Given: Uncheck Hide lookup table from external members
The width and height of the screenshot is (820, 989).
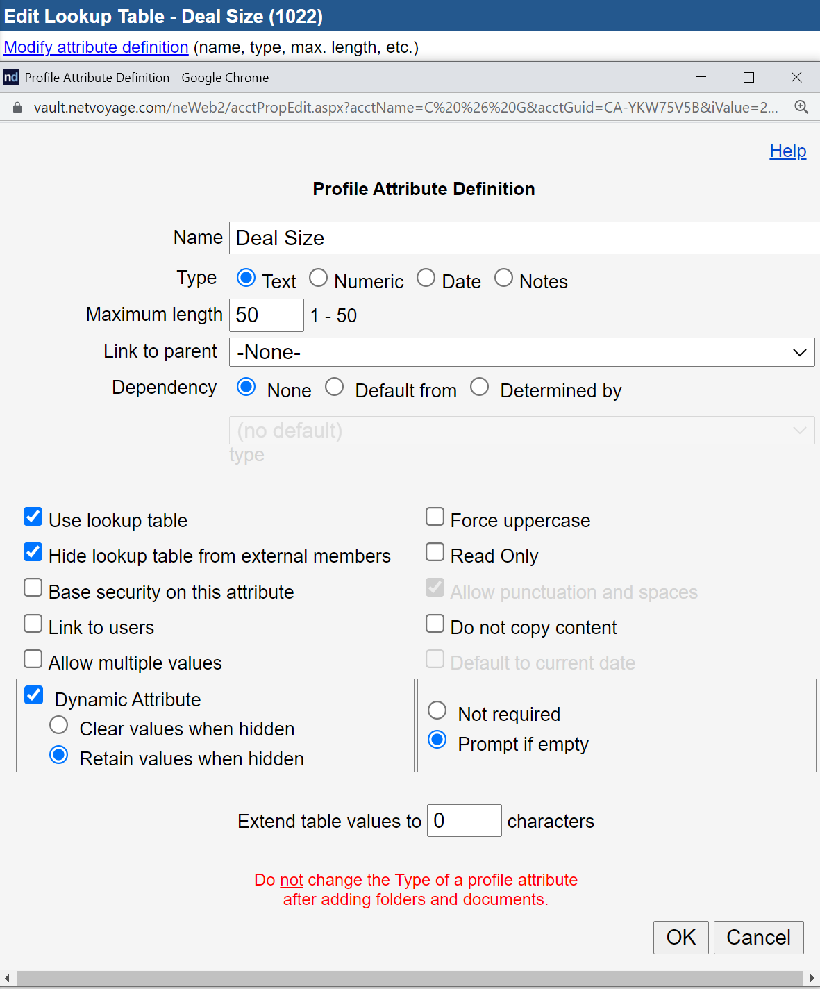Looking at the screenshot, I should [33, 551].
